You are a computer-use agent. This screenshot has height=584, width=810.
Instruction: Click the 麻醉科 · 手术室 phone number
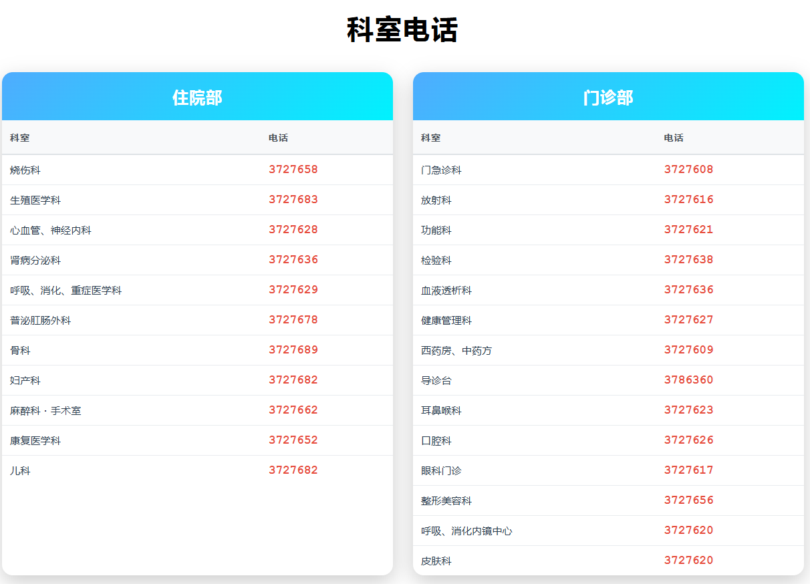(293, 410)
